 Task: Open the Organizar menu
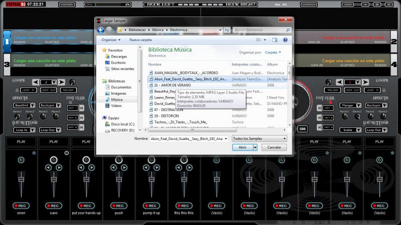pyautogui.click(x=111, y=40)
